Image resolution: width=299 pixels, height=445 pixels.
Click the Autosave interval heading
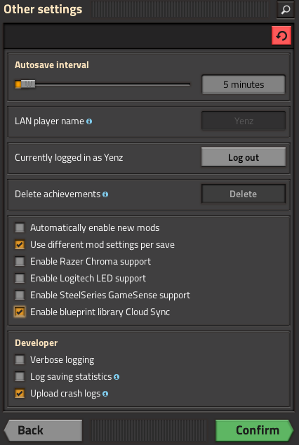(x=52, y=65)
